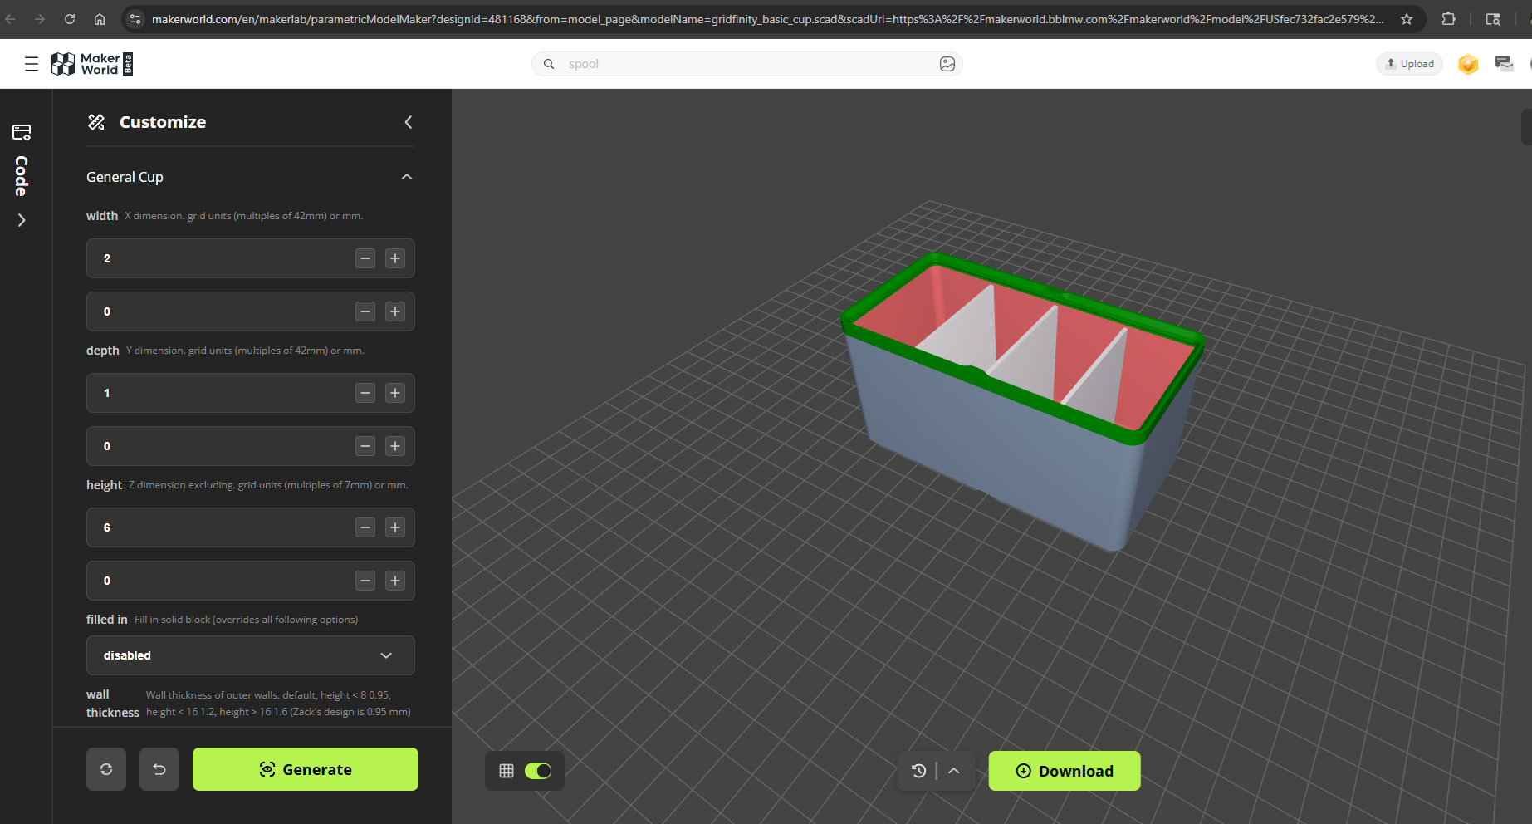Toggle the grid display switch
This screenshot has width=1532, height=824.
click(537, 771)
